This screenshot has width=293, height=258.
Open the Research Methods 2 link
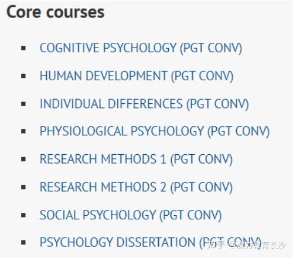136,187
